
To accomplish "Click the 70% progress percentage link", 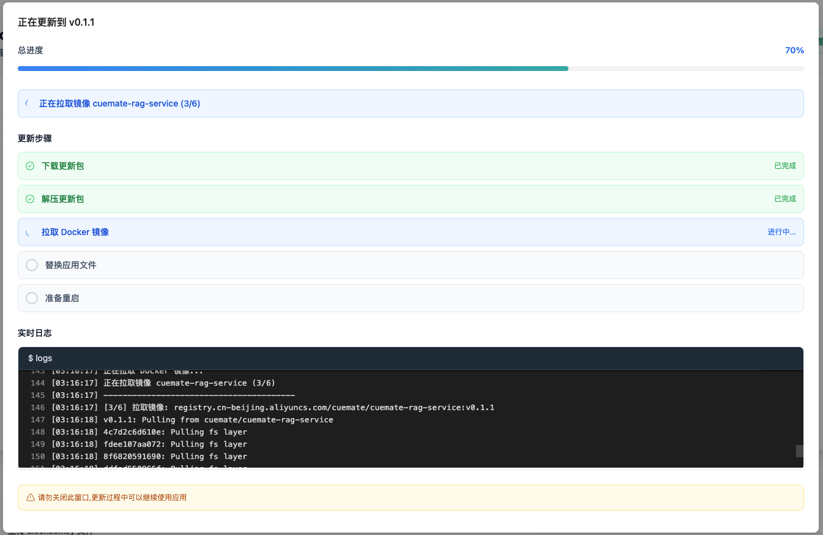I will coord(794,50).
